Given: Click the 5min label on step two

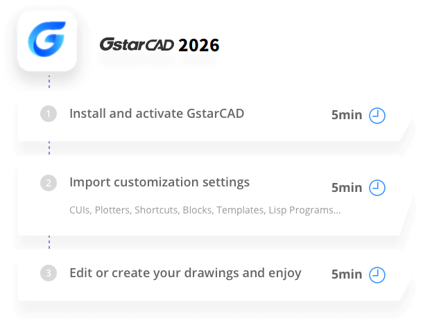Looking at the screenshot, I should click(x=347, y=187).
